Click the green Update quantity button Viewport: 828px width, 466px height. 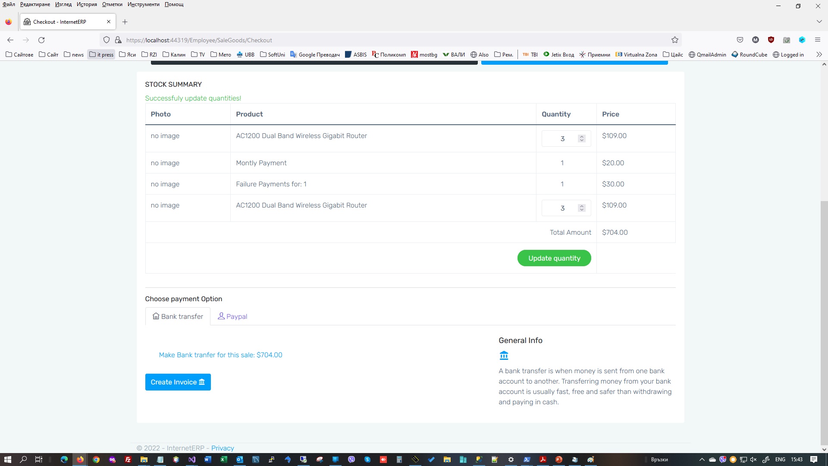pos(554,258)
